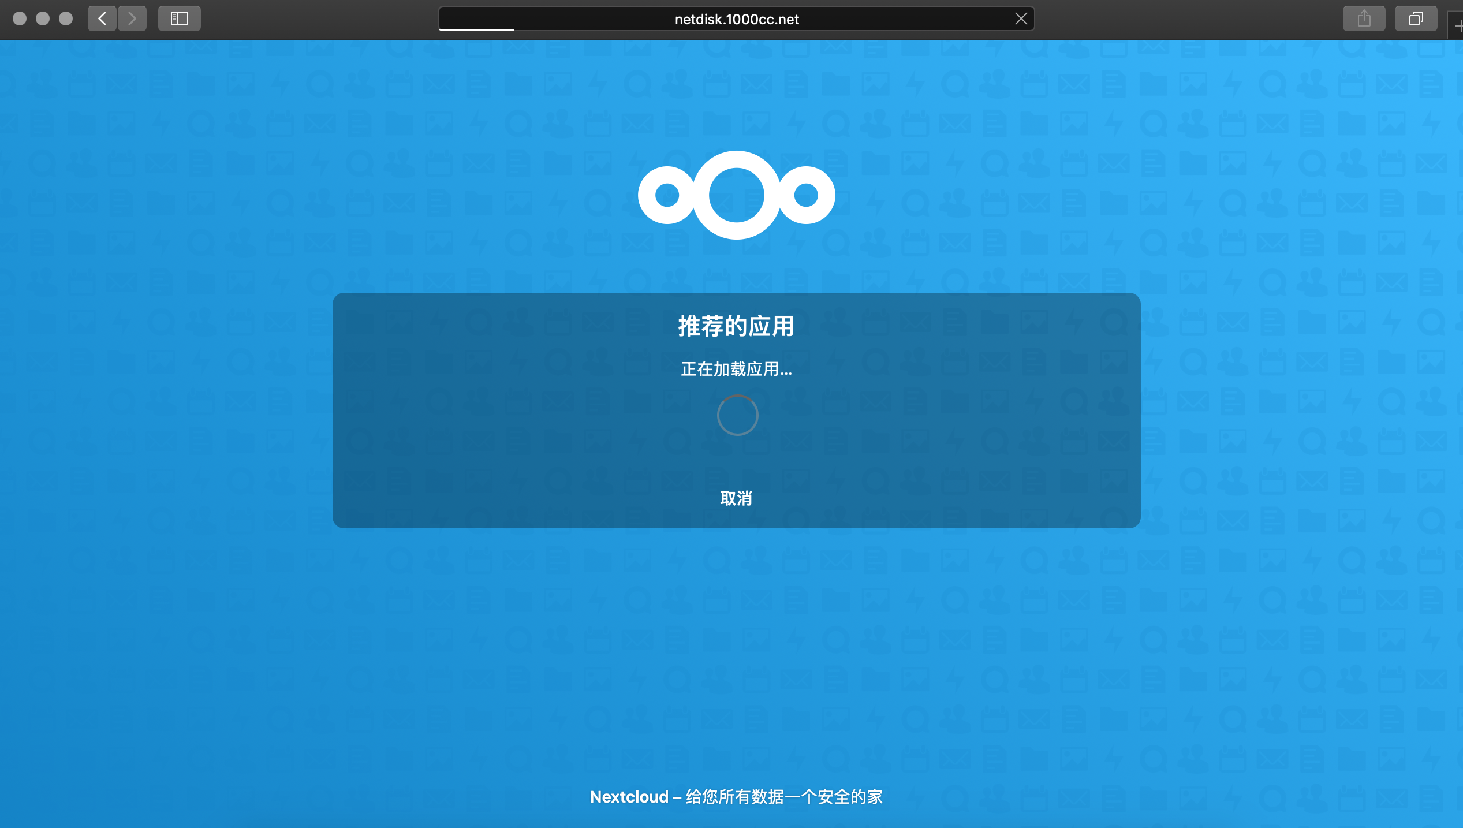The width and height of the screenshot is (1463, 828).
Task: Toggle the Safari sidebar button
Action: coord(180,18)
